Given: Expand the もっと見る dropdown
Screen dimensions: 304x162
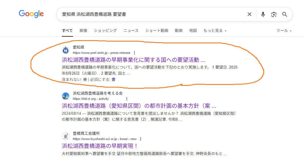Looking at the screenshot, I should (x=215, y=31).
